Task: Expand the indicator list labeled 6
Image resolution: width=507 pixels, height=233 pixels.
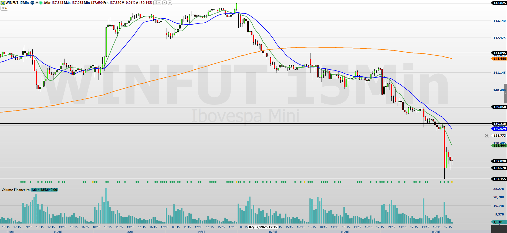Action: tap(4, 8)
